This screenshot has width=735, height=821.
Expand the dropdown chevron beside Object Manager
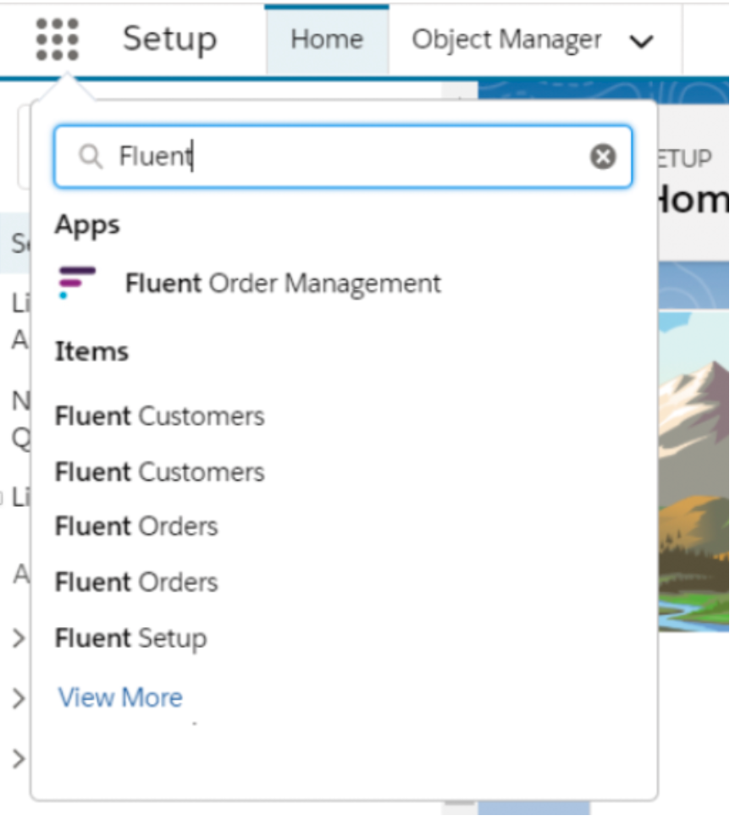tap(643, 41)
